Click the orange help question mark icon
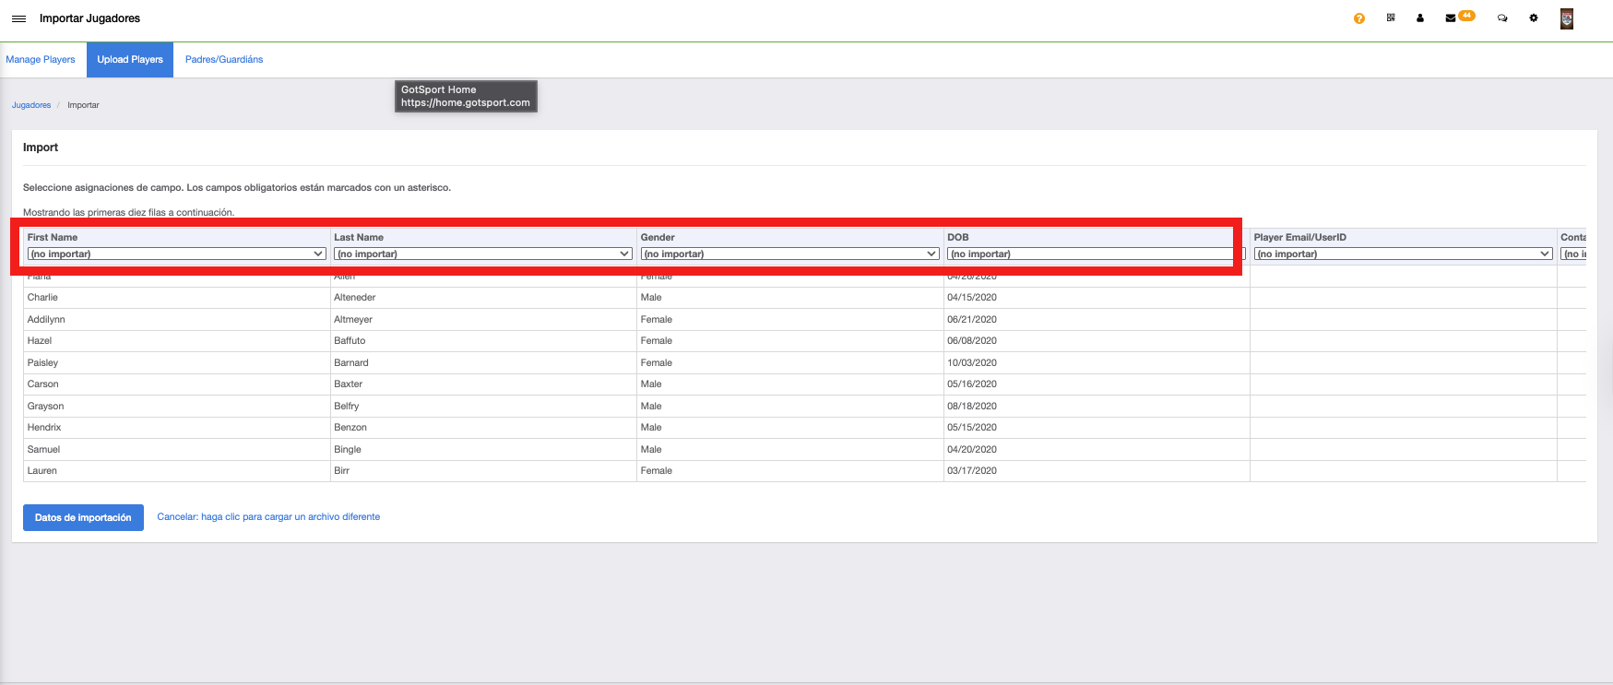1613x685 pixels. [1358, 18]
